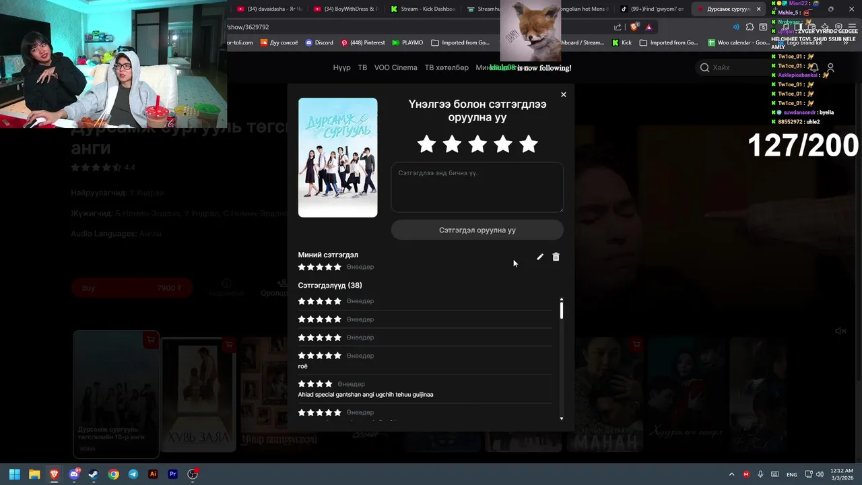Open Adobe Illustrator from the taskbar
Viewport: 862px width, 485px height.
pyautogui.click(x=153, y=474)
